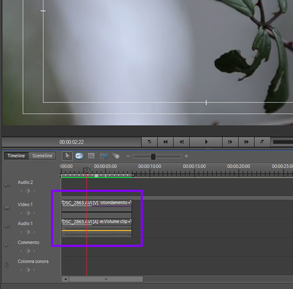
Task: Select the Timeline tab
Action: pyautogui.click(x=16, y=156)
